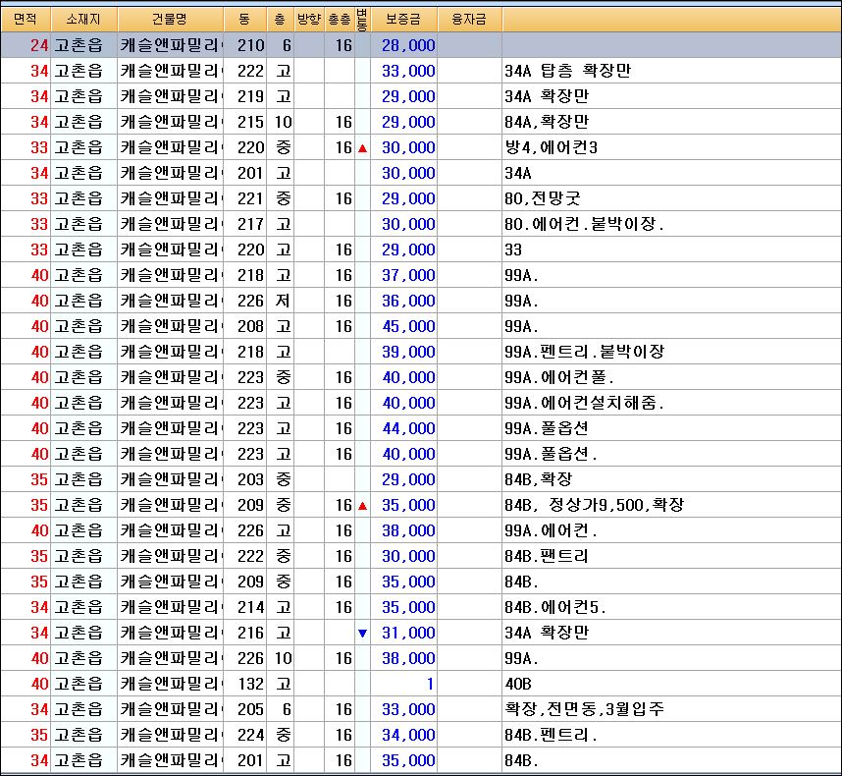Select the deposit value 34,000

[408, 735]
